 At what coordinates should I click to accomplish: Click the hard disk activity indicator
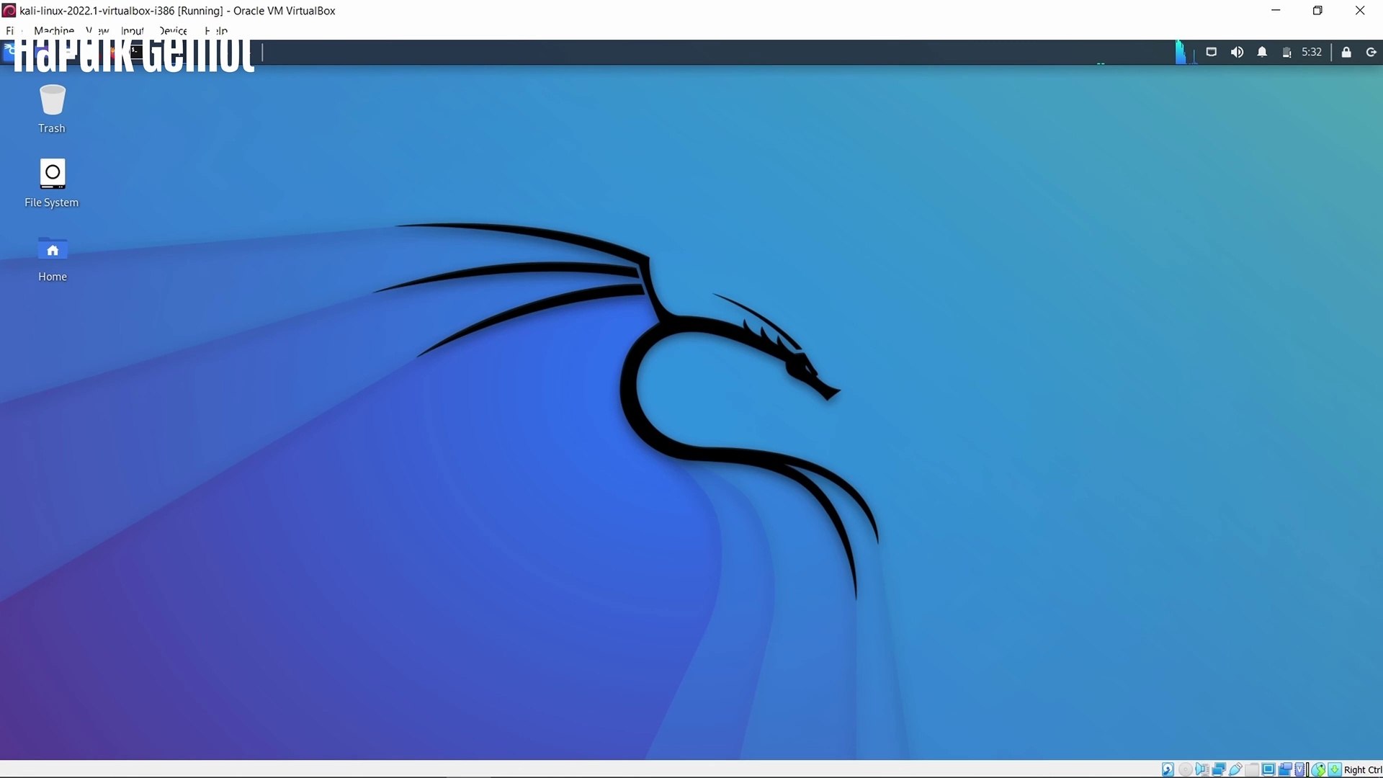tap(1168, 769)
